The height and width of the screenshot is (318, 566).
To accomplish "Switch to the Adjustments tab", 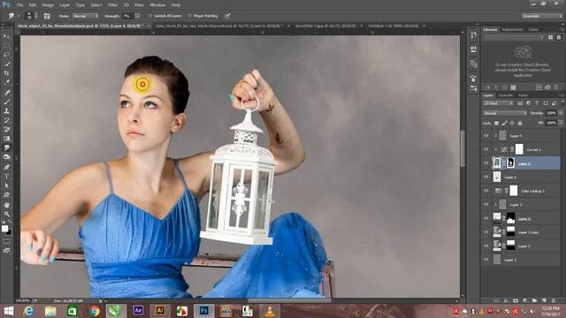I will [513, 29].
